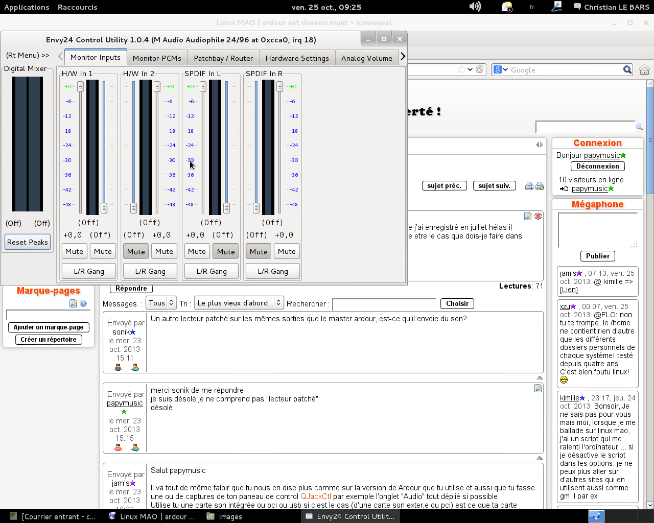
Task: Open the sort order 'Le plus vieux d'abord' dropdown
Action: point(239,303)
